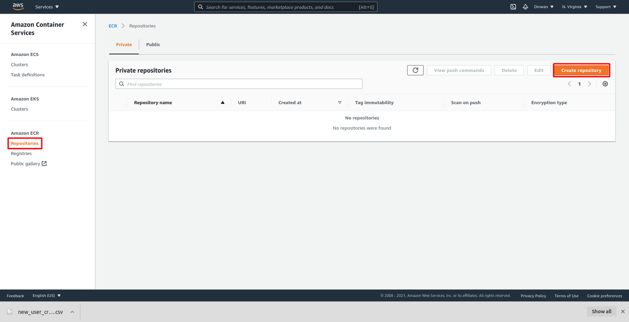Click the Scan on push column header
This screenshot has width=629, height=322.
click(x=466, y=103)
